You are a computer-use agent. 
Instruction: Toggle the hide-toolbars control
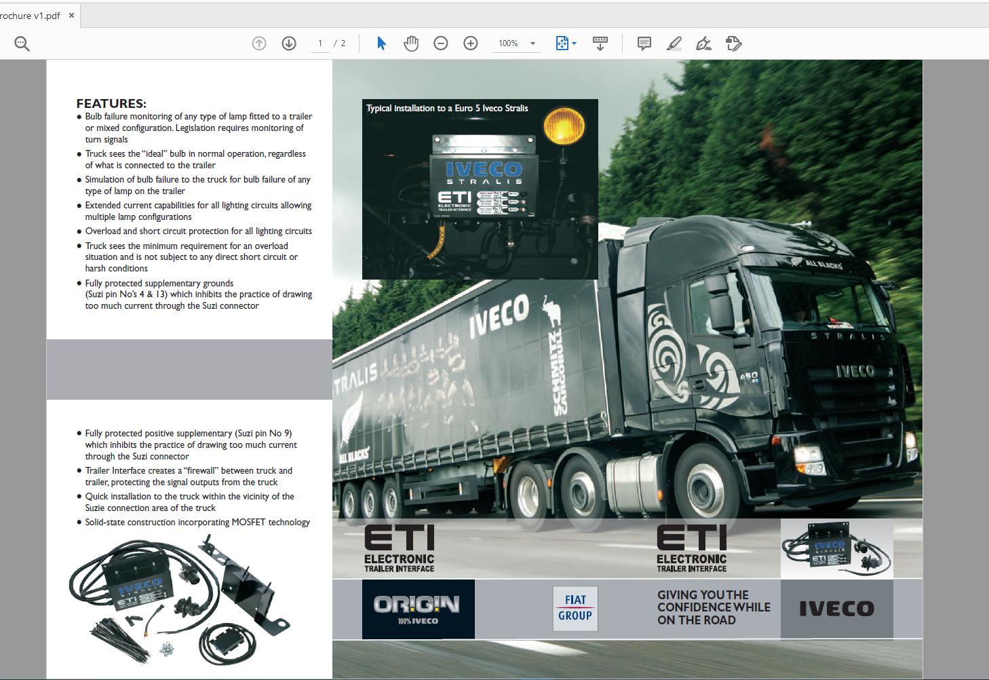pos(600,43)
